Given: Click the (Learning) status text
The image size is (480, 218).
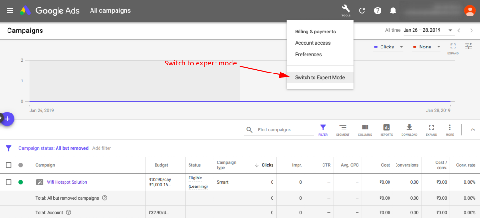Looking at the screenshot, I should coord(198,186).
